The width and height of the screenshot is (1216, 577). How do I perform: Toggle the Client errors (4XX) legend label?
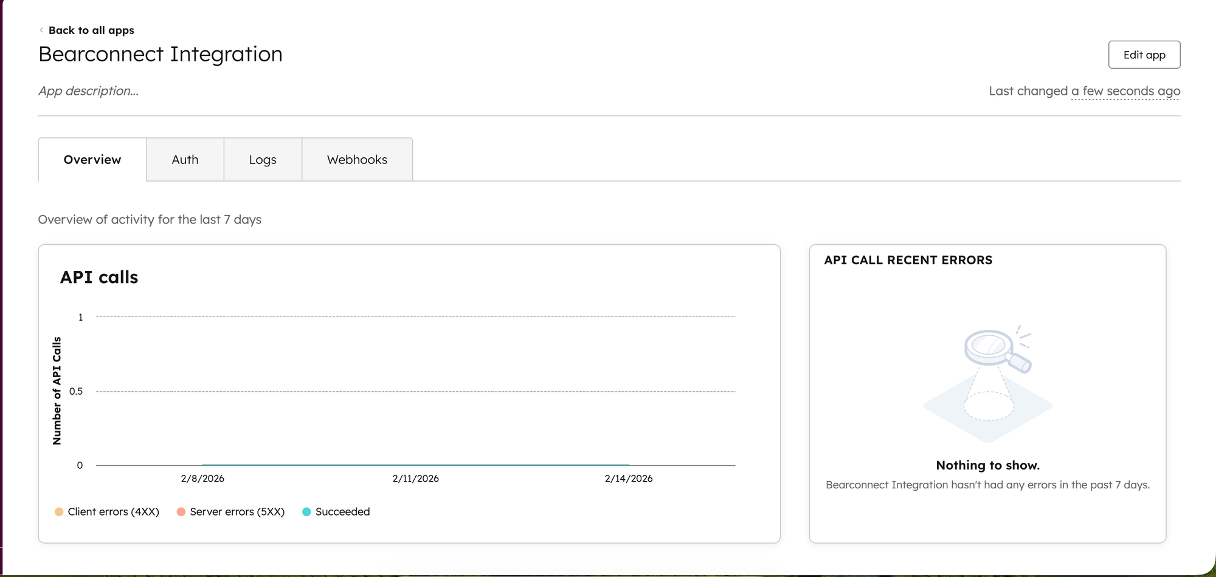coord(114,512)
